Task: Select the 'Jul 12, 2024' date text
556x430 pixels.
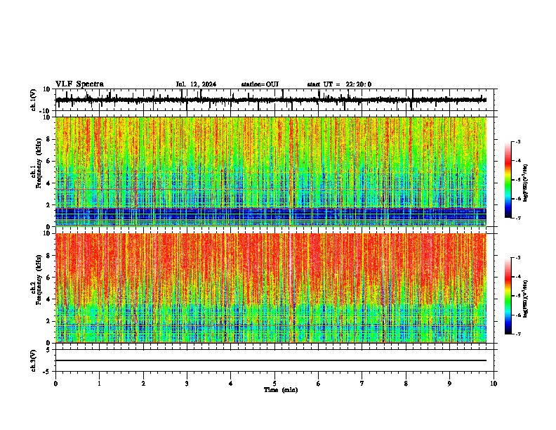Action: coord(196,84)
